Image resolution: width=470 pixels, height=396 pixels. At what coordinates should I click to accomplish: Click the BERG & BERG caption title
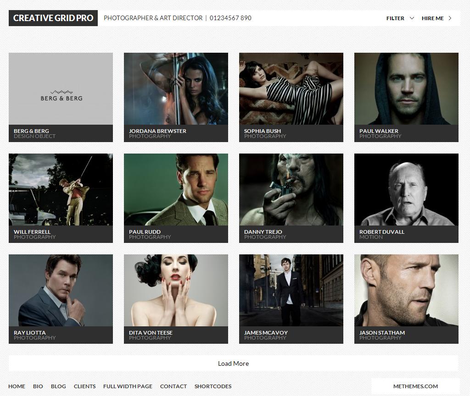coord(31,131)
